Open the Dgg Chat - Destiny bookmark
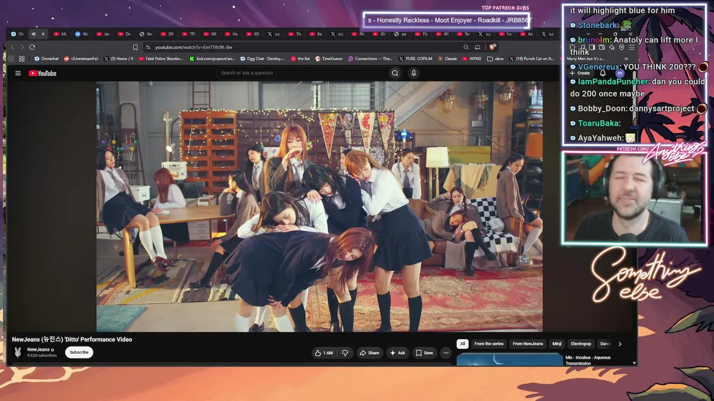714x401 pixels. coord(262,58)
